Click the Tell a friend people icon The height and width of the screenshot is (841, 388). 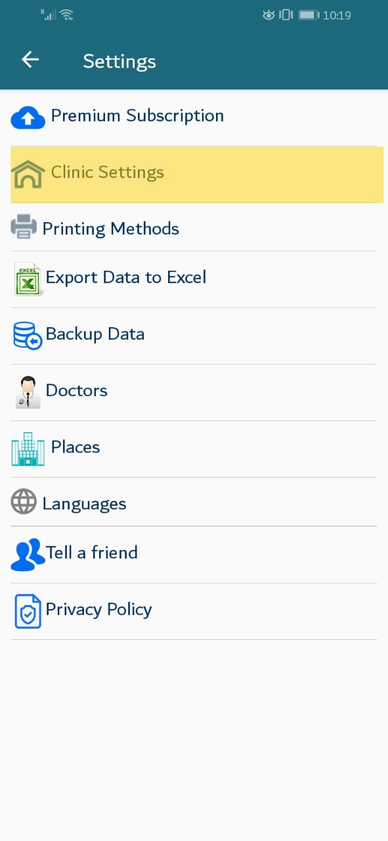coord(28,555)
